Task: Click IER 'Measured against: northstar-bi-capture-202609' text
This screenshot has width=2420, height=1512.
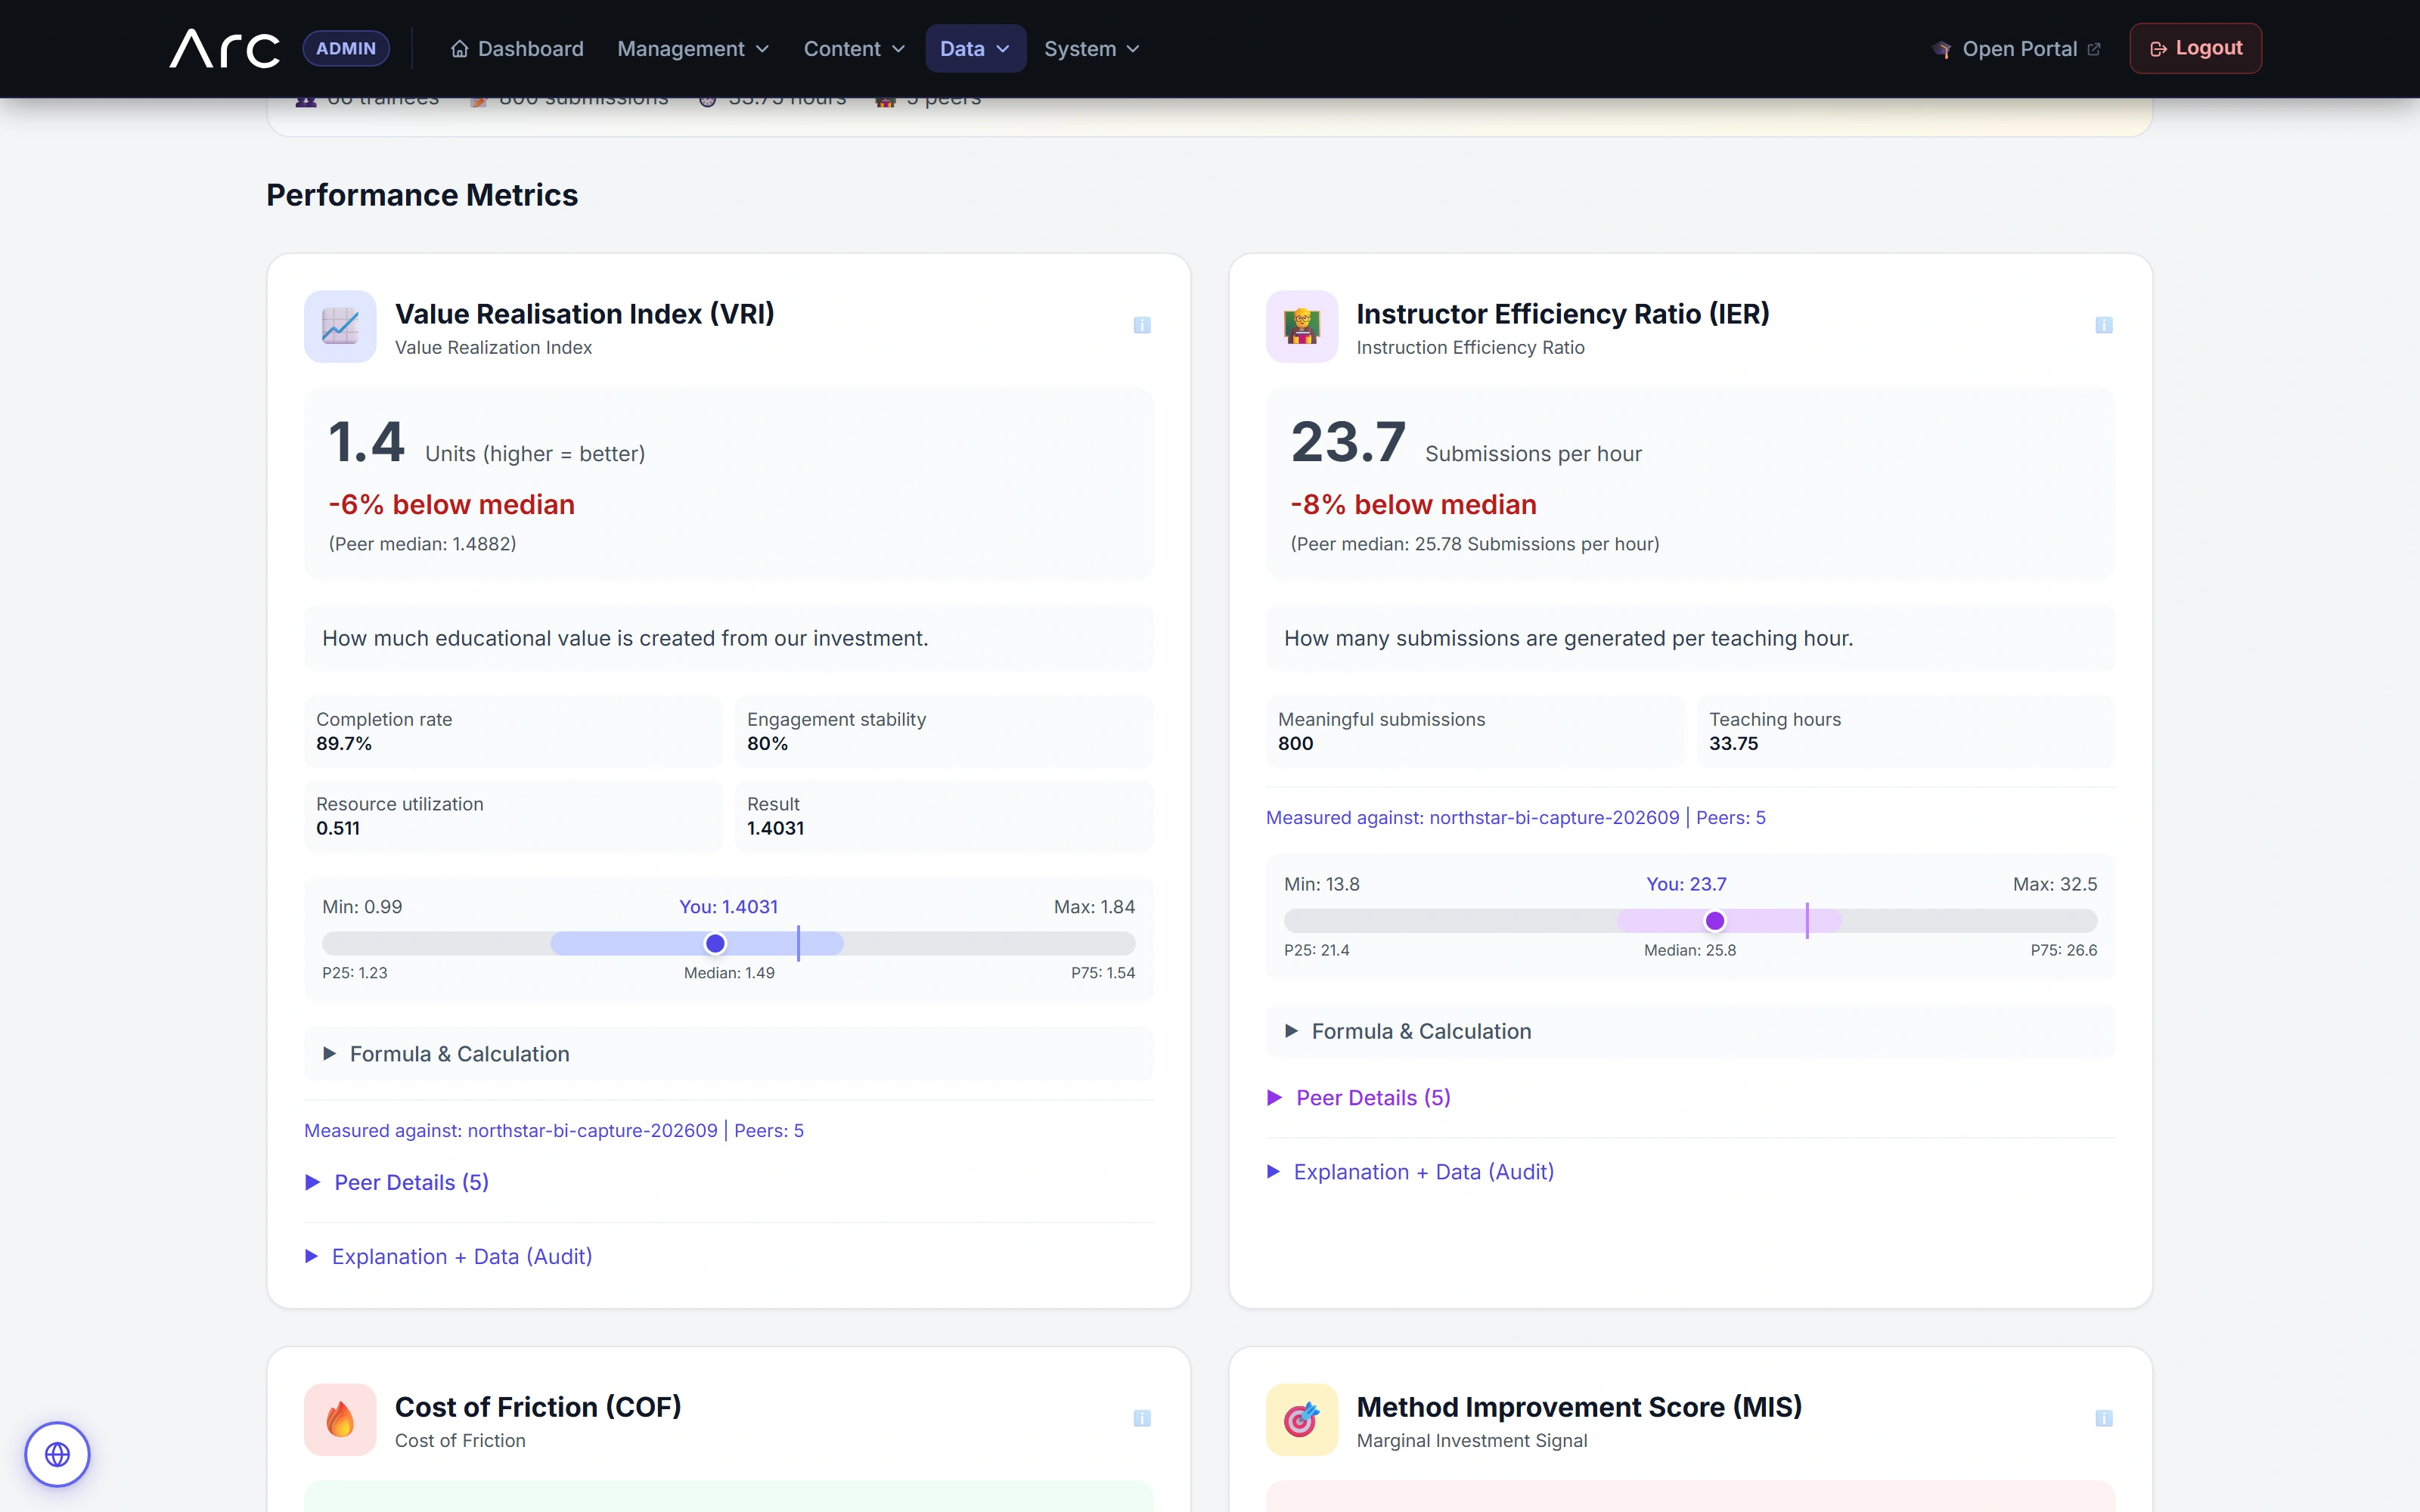Action: click(1473, 817)
